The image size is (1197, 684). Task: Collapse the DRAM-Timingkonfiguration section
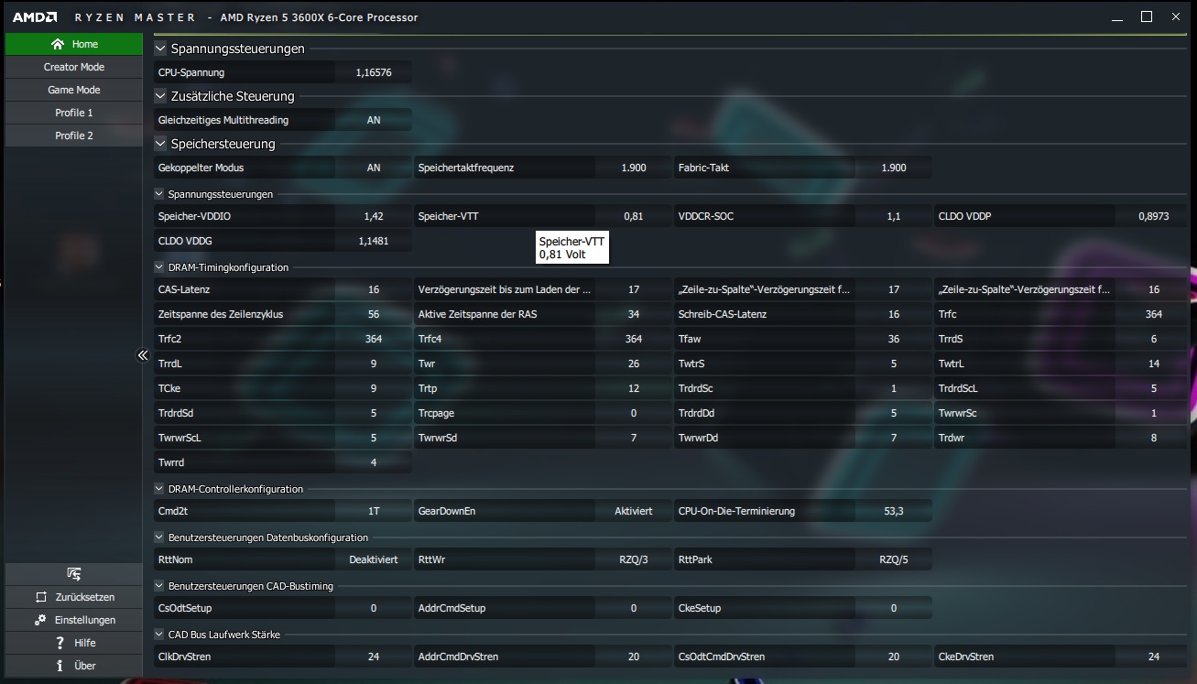click(x=160, y=267)
